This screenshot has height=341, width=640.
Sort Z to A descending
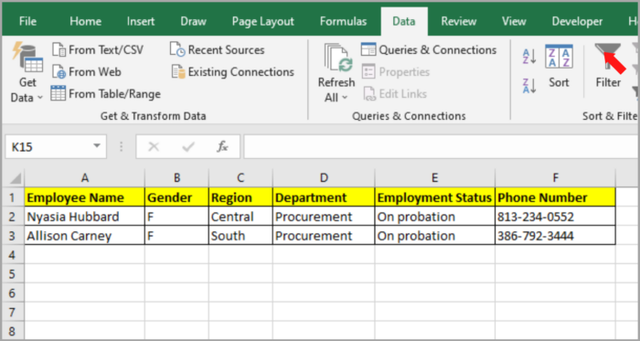click(529, 86)
